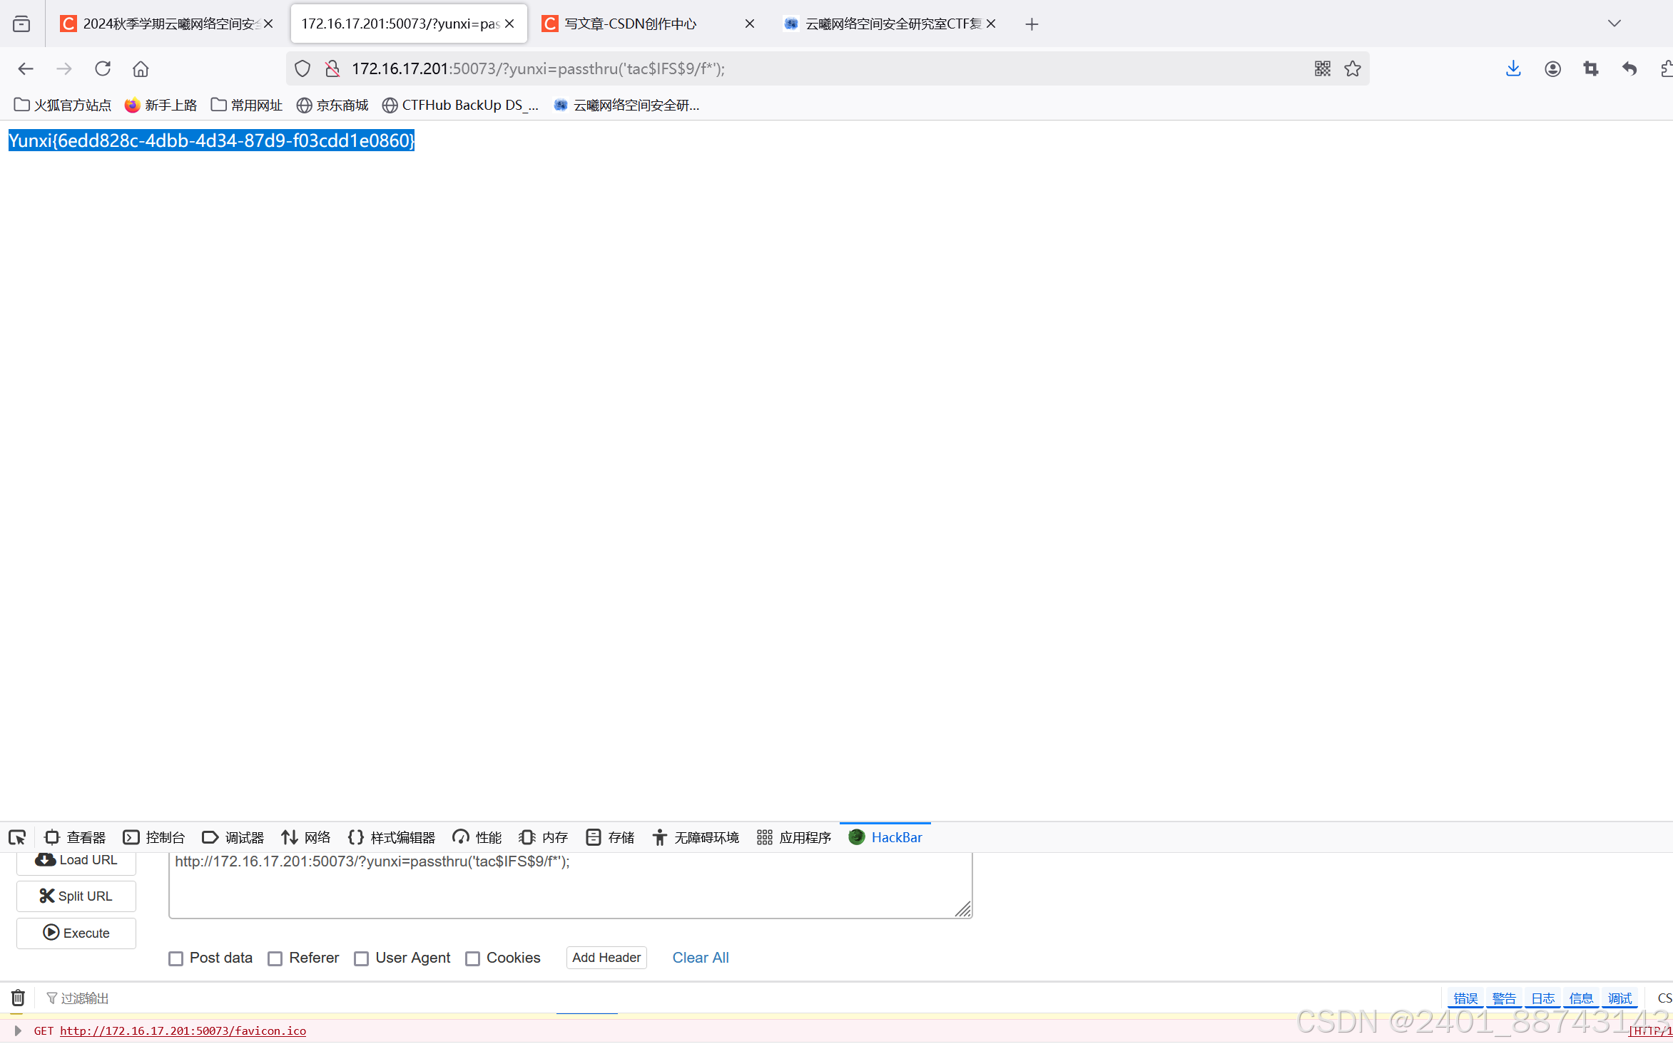
Task: Check the Referer option
Action: click(x=275, y=958)
